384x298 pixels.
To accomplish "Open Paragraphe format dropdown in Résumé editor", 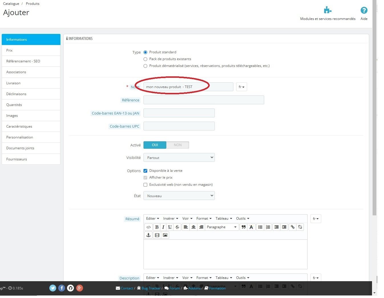I will click(222, 227).
